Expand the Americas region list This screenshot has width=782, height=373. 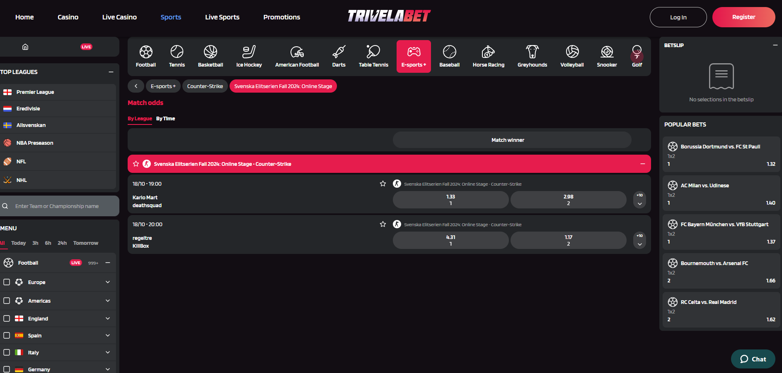[108, 301]
